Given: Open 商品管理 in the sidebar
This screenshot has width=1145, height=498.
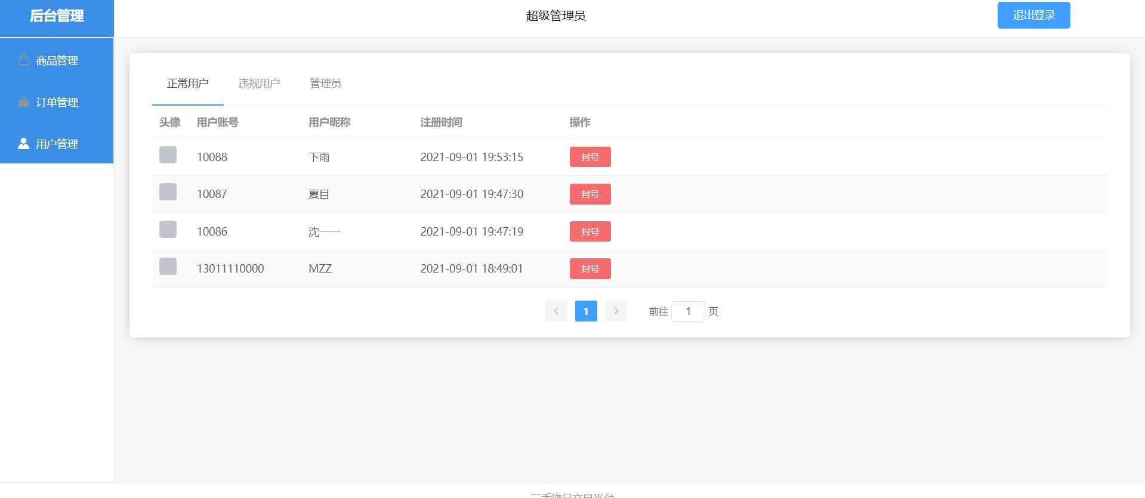Looking at the screenshot, I should click(x=57, y=60).
